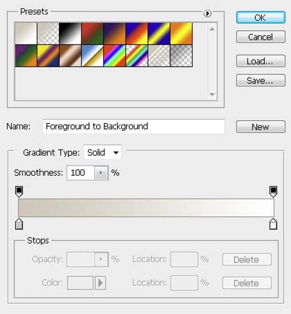Select the left opacity stop
The width and height of the screenshot is (291, 314).
click(x=19, y=192)
